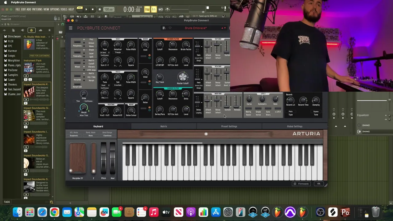This screenshot has height=221, width=393.
Task: Select next preset with the down arrow
Action: pos(225,28)
